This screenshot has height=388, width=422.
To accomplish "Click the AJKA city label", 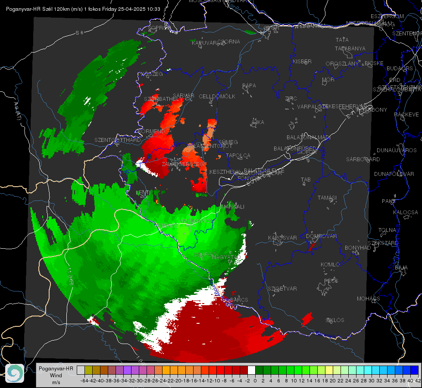I will 258,122.
